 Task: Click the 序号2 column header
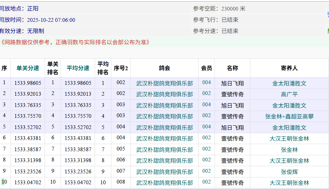click(121, 68)
